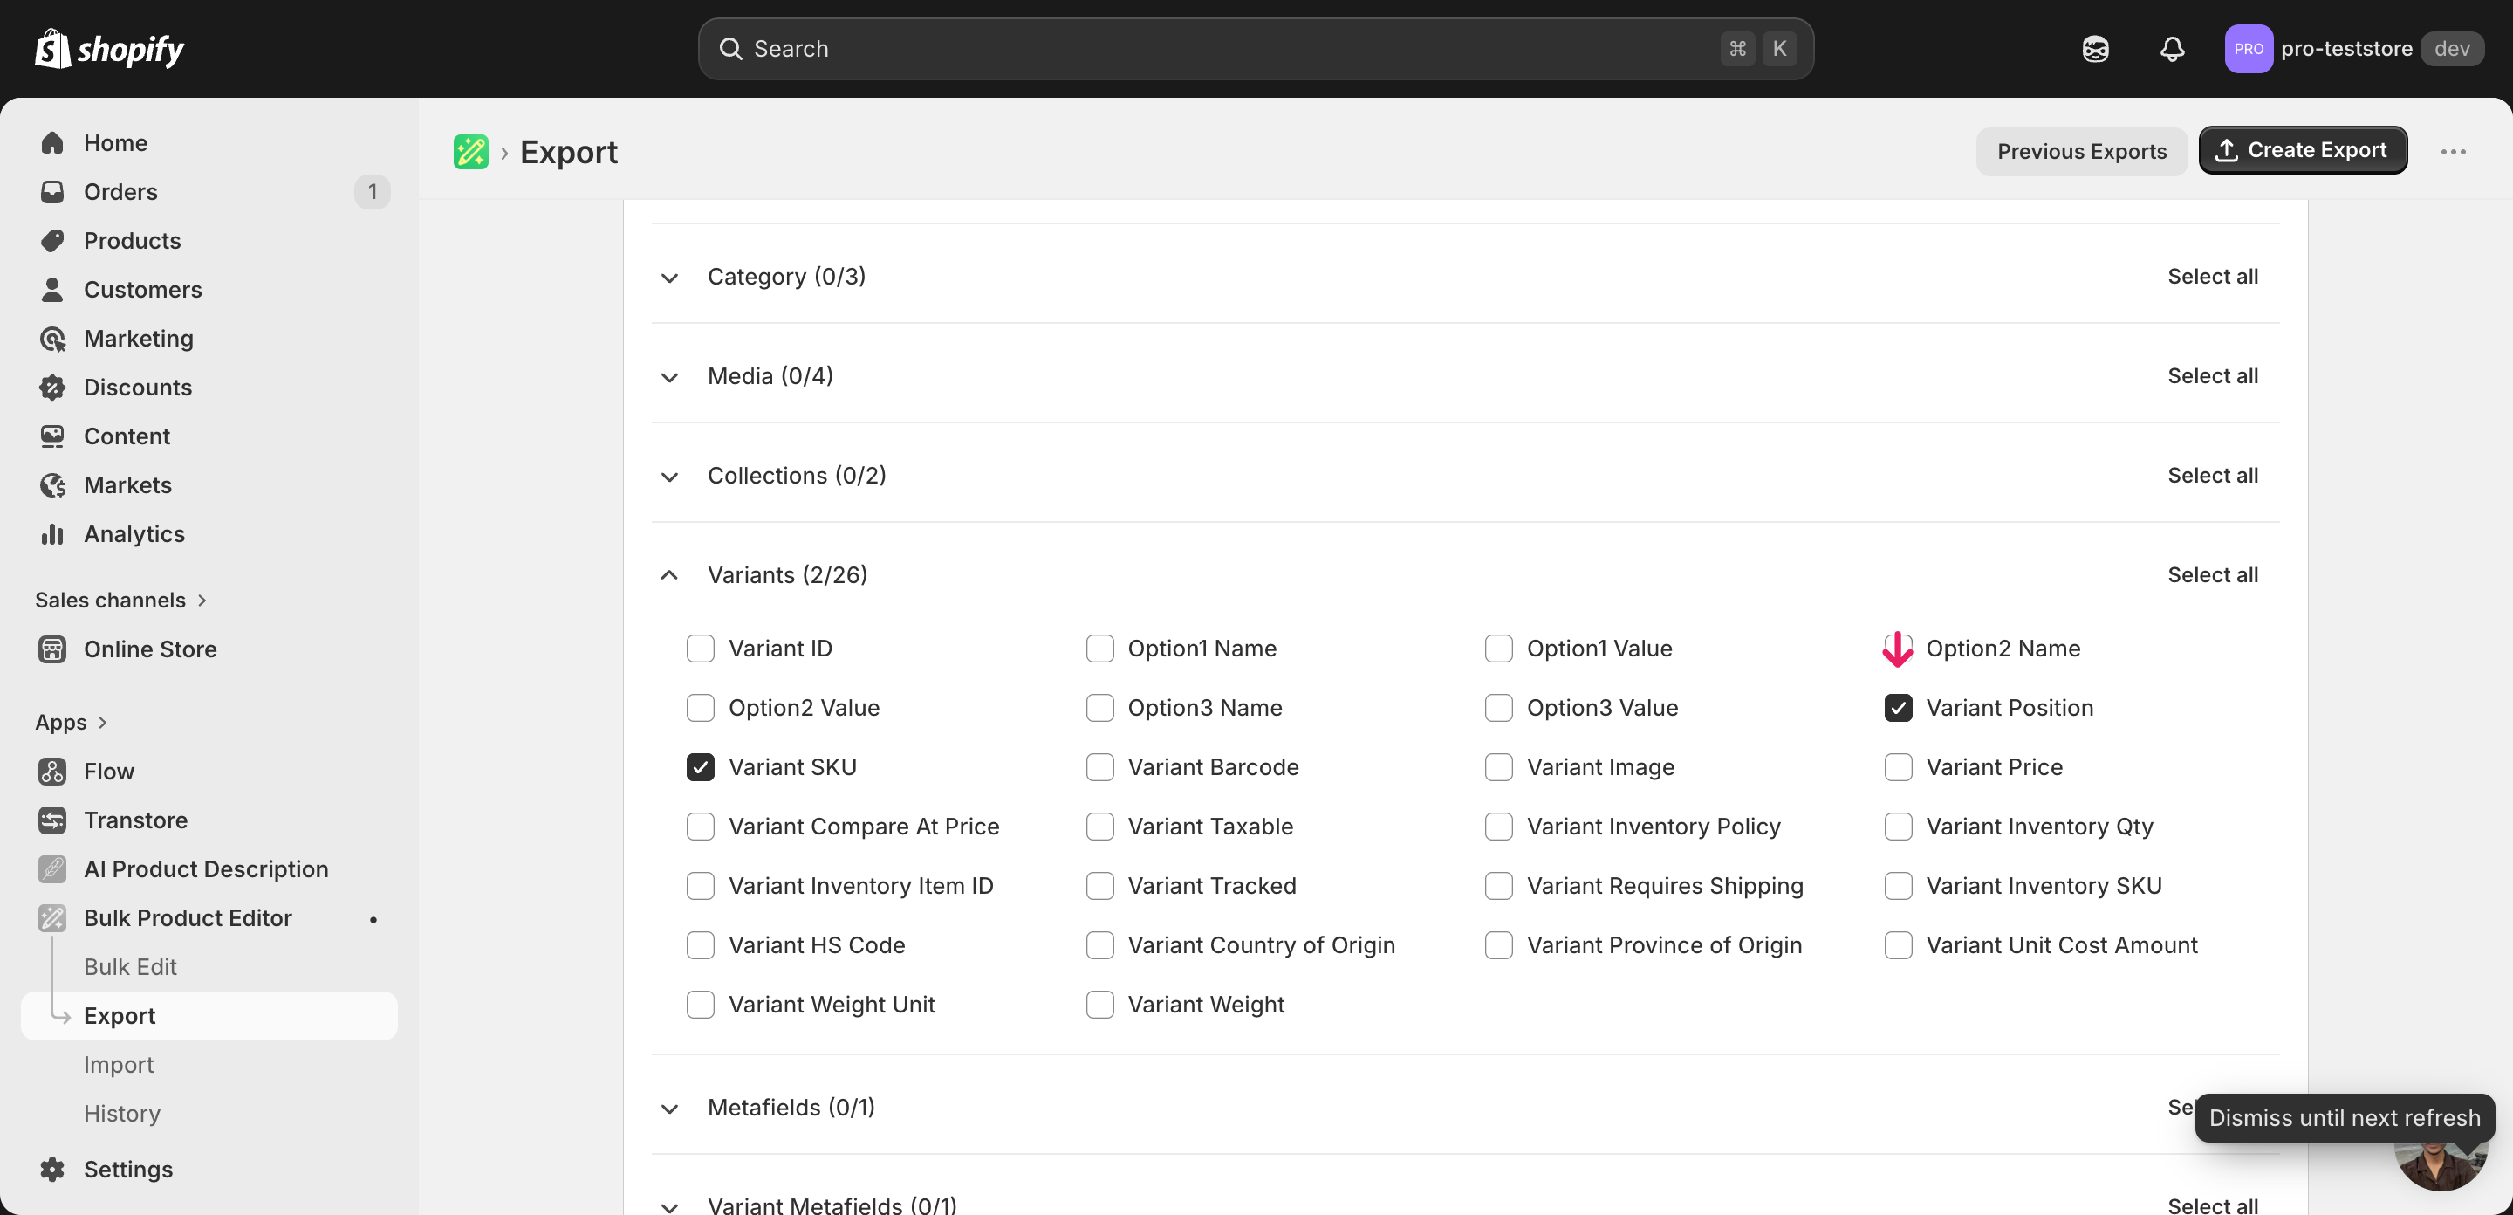Open Import in sidebar

click(x=119, y=1064)
